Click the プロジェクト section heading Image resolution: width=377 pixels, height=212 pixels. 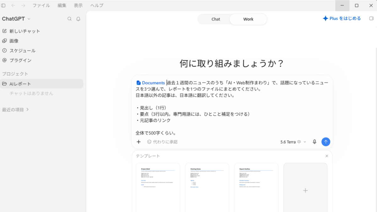pos(15,74)
